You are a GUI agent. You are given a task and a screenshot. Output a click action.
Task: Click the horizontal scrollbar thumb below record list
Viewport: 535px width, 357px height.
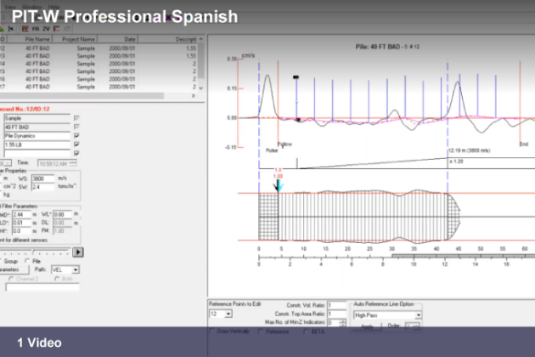82,96
